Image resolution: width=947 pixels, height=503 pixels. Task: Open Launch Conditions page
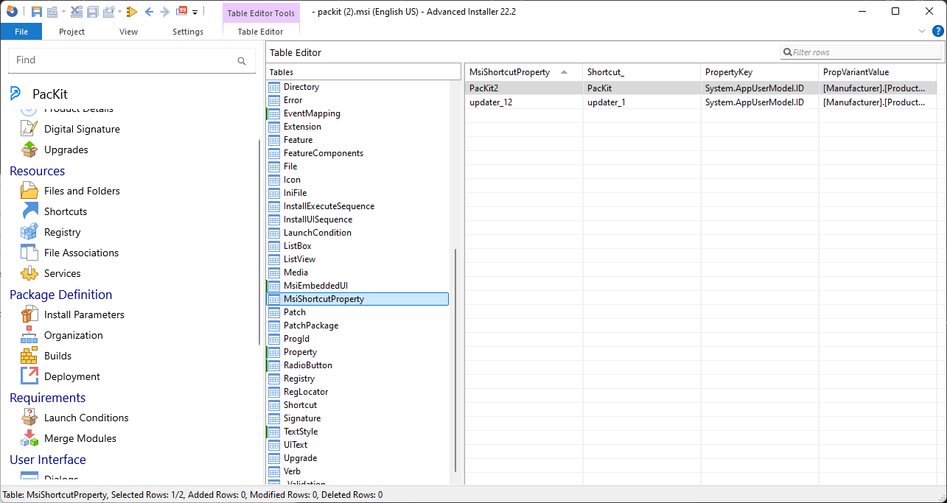86,418
